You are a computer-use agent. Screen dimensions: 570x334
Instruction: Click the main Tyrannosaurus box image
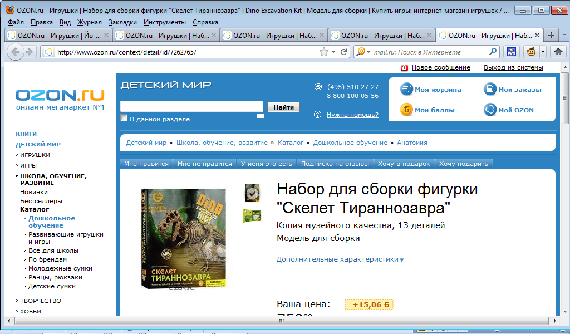click(184, 239)
